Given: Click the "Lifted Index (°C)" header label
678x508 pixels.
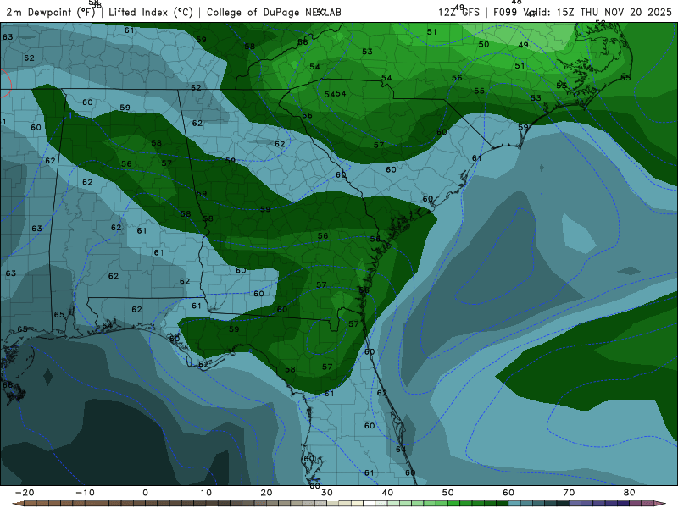Looking at the screenshot, I should click(151, 13).
